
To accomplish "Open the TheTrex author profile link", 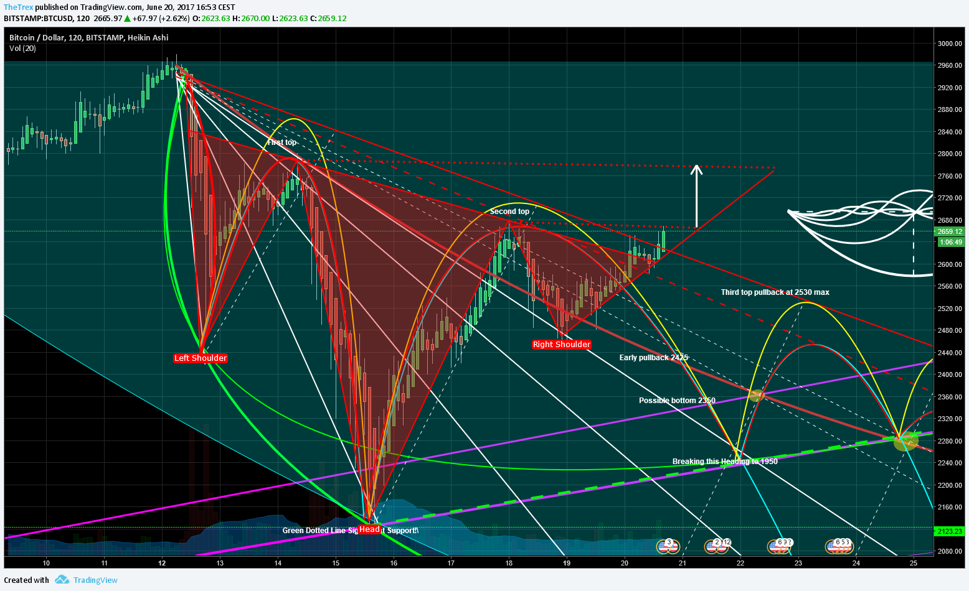I will (x=19, y=7).
